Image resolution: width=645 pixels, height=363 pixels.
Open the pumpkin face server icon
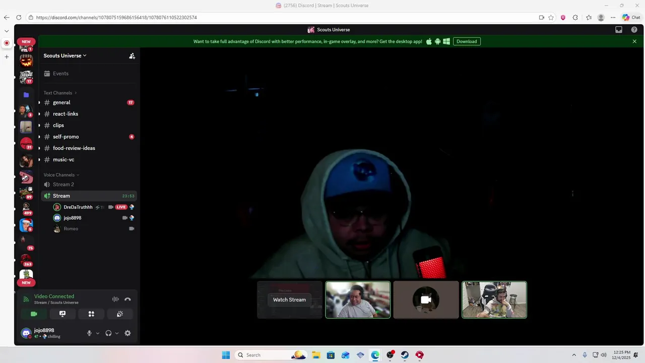click(x=26, y=61)
